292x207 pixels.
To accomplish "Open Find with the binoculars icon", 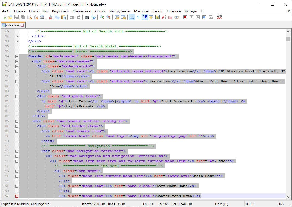I will 87,17.
